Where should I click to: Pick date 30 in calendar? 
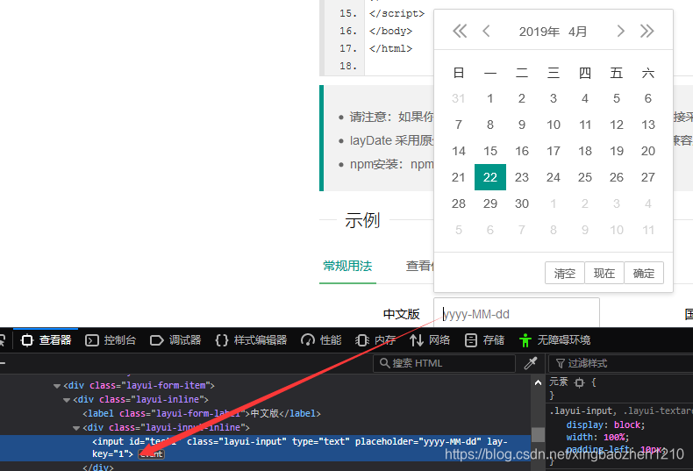522,203
